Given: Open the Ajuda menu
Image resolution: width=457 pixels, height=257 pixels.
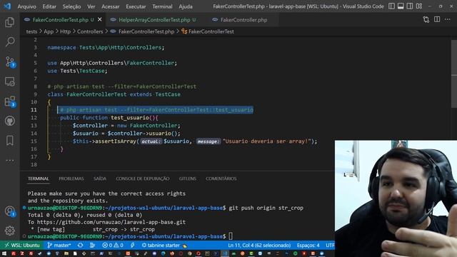Looking at the screenshot, I should coord(186,6).
